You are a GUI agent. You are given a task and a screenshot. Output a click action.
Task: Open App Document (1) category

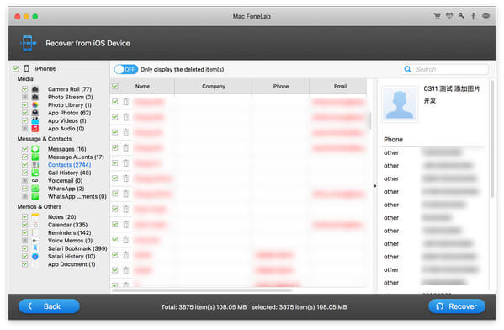point(72,264)
